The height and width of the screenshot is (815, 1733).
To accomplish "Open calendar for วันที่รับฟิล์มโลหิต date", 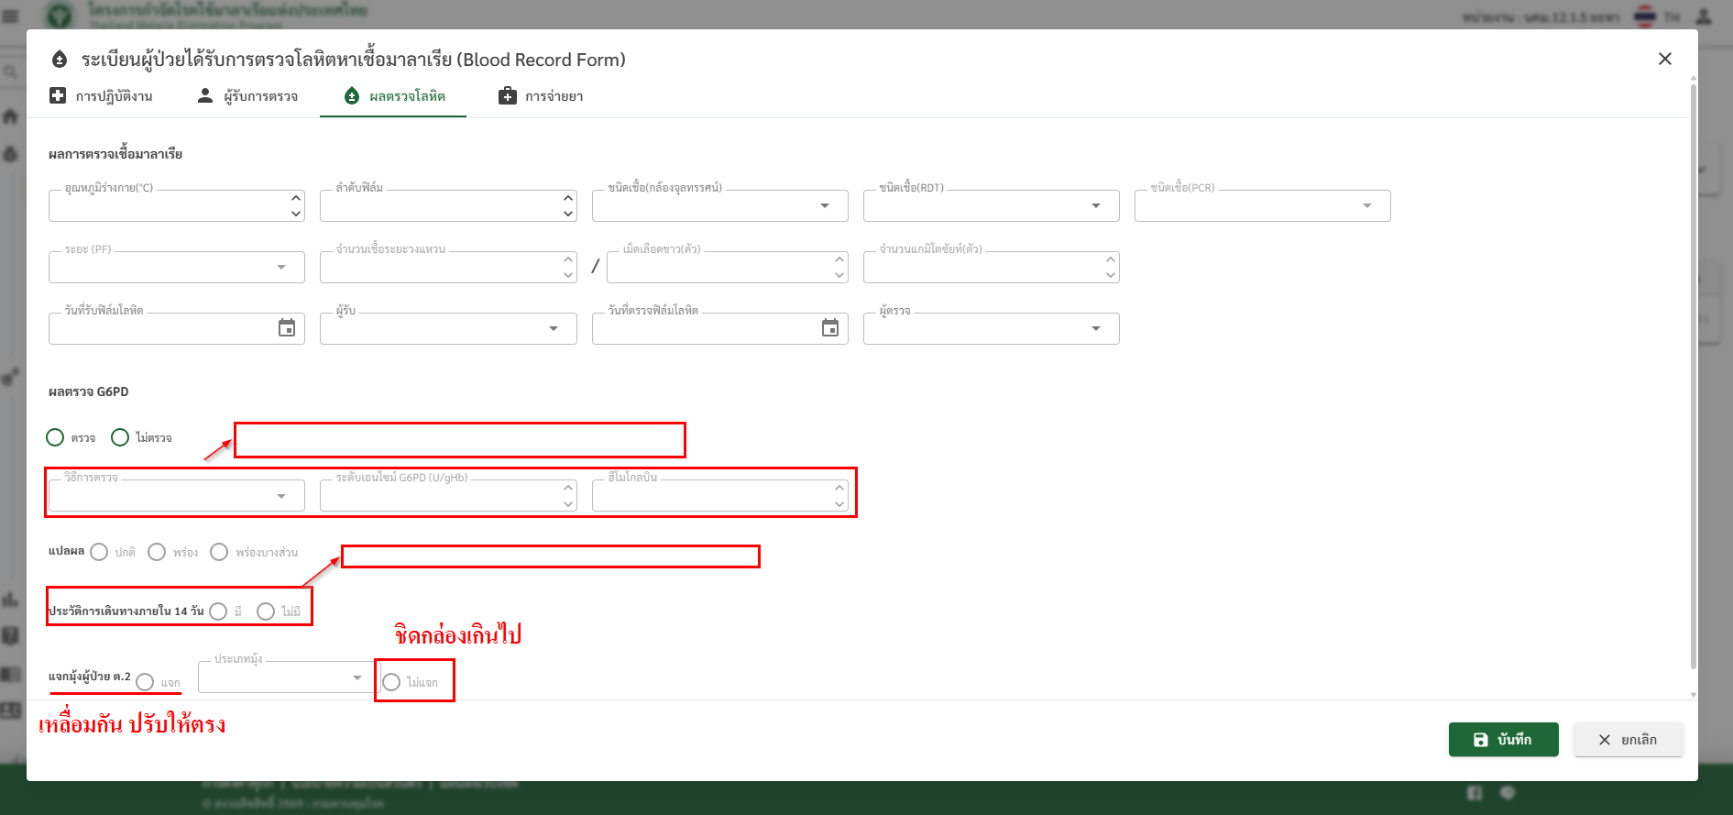I will (x=287, y=328).
